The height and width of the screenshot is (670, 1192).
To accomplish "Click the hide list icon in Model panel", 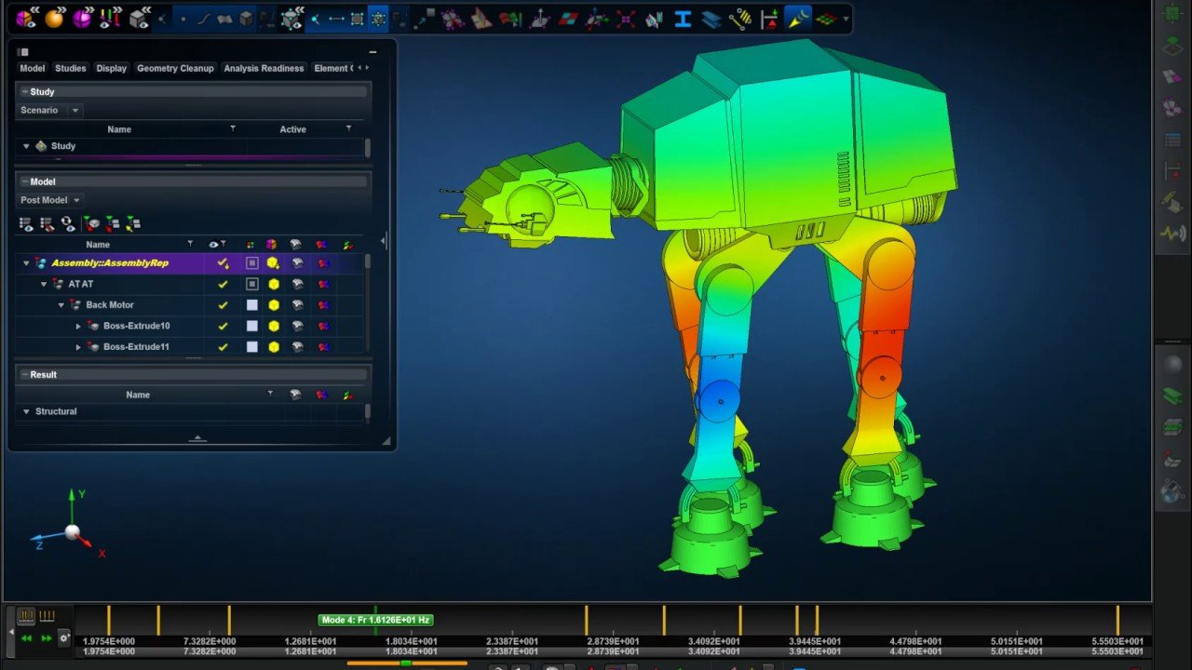I will 47,224.
